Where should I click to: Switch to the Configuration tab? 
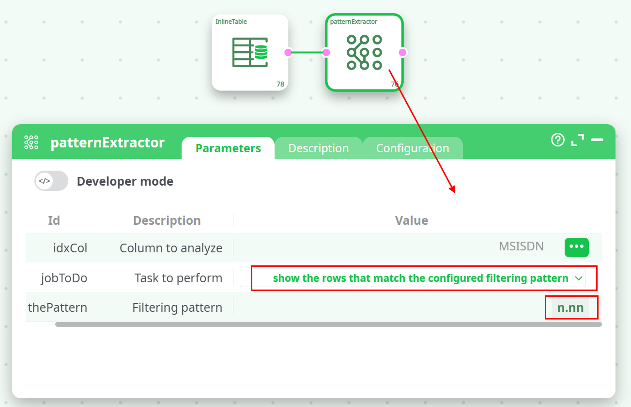coord(413,148)
